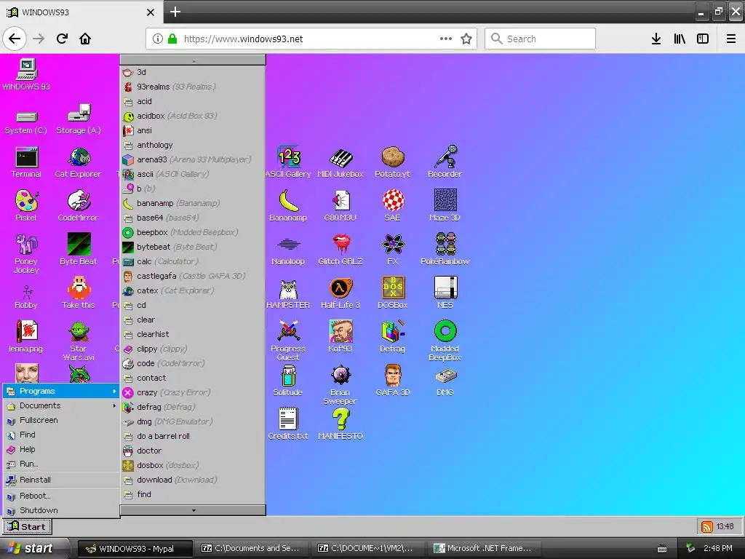
Task: Select Reboot... in the Start menu
Action: point(61,496)
